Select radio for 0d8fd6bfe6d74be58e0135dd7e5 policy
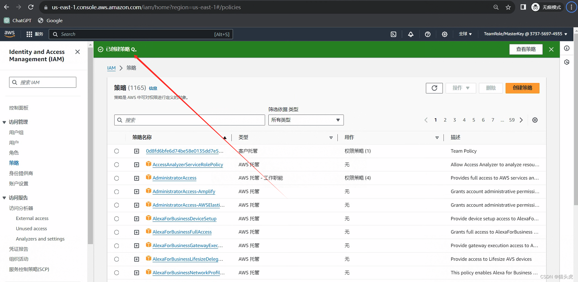Image resolution: width=578 pixels, height=282 pixels. [x=117, y=151]
